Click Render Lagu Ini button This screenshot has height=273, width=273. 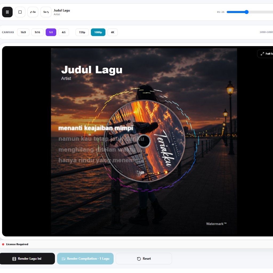coord(27,259)
